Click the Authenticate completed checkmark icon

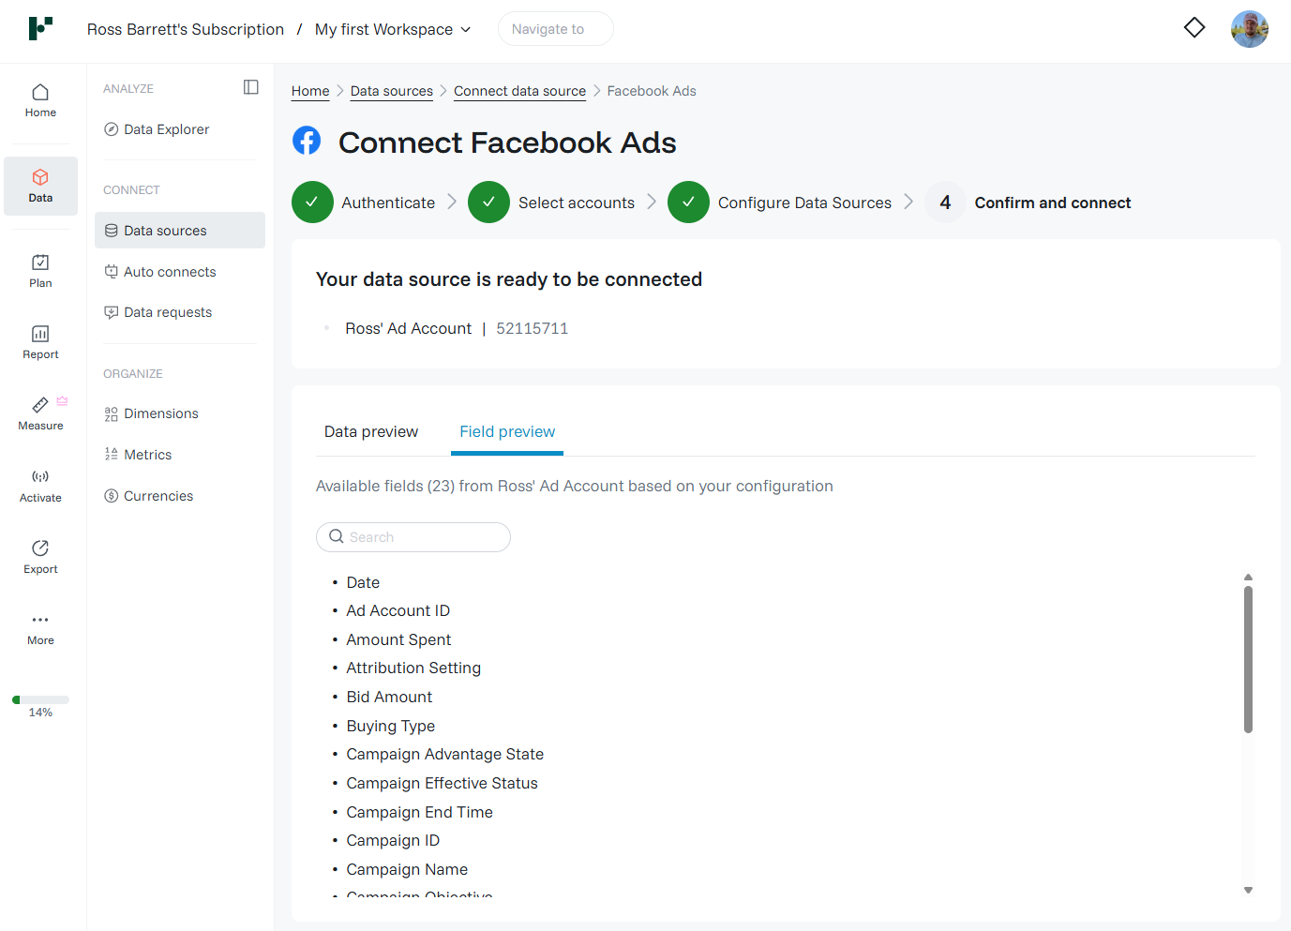tap(312, 203)
